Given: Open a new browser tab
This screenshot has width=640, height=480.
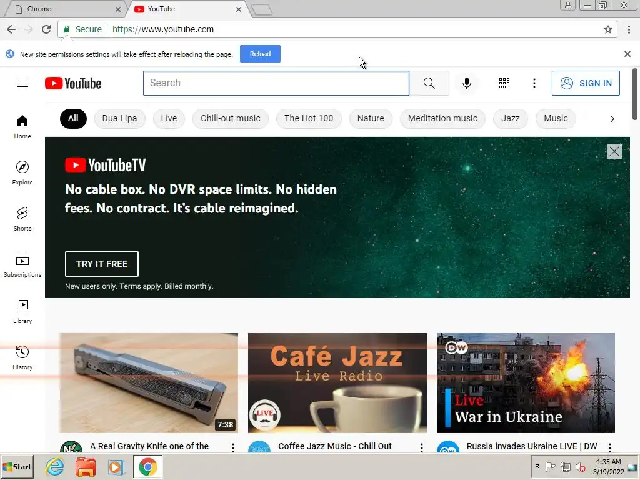Looking at the screenshot, I should (262, 10).
